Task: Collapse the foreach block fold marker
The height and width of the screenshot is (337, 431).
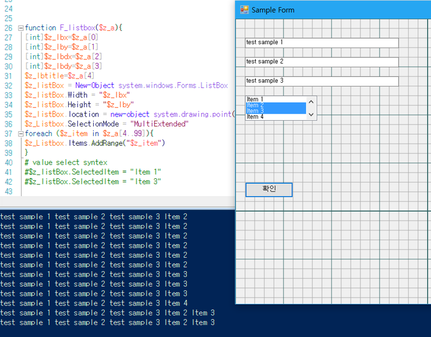Action: click(x=21, y=134)
